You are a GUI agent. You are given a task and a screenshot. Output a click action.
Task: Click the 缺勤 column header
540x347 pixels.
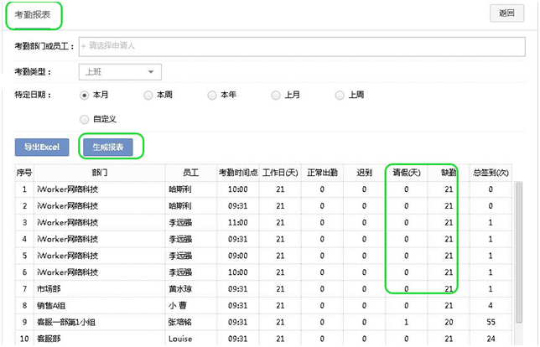click(x=449, y=173)
